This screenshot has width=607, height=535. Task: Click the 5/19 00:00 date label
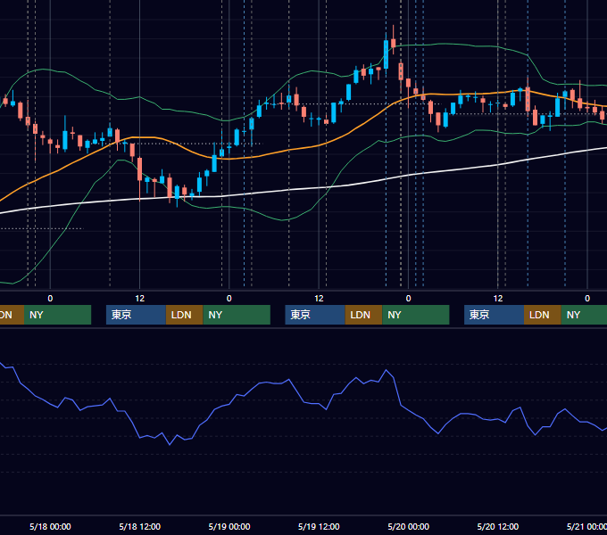[229, 526]
